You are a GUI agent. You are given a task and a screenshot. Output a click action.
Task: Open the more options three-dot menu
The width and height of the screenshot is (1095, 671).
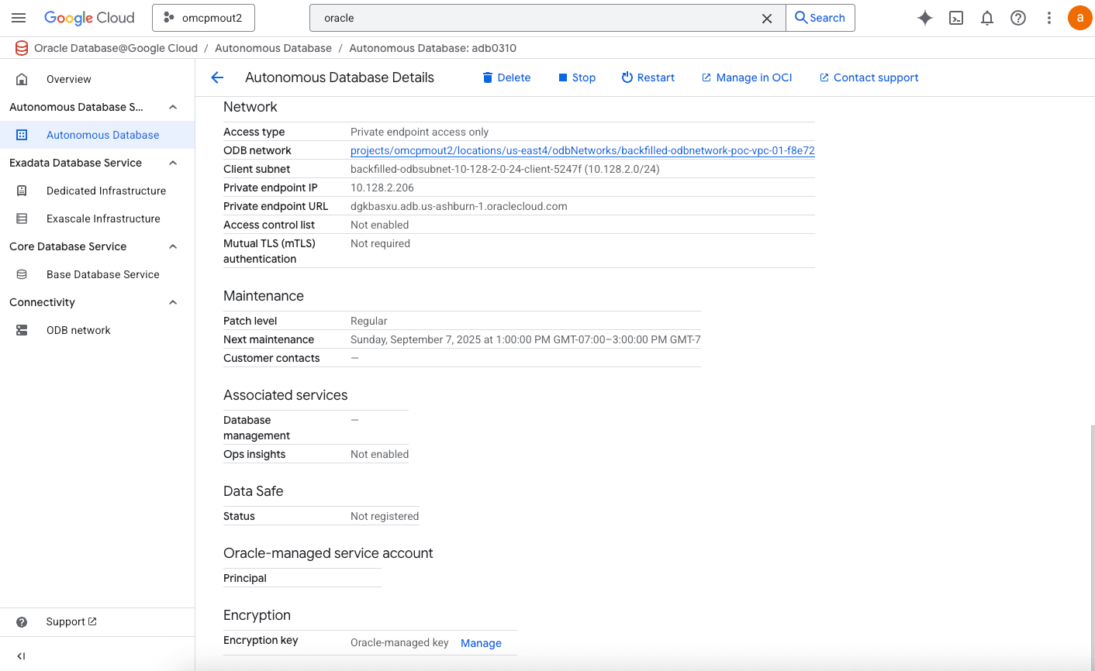tap(1049, 18)
